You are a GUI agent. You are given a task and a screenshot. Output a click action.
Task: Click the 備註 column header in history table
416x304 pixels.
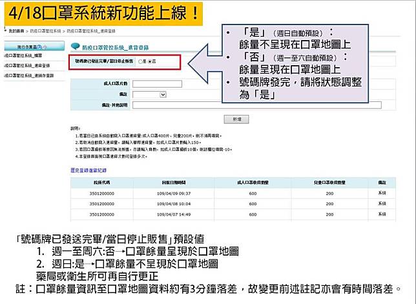(382, 183)
